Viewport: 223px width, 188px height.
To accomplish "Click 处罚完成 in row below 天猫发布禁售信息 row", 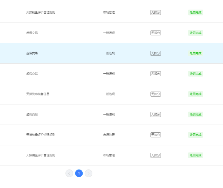I will click(195, 114).
